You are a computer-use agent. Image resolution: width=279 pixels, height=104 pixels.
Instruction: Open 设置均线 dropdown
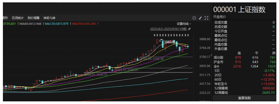click(x=184, y=24)
